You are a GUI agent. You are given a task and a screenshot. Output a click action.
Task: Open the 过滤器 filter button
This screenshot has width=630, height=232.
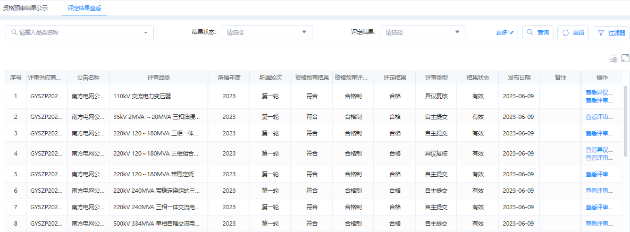point(611,32)
